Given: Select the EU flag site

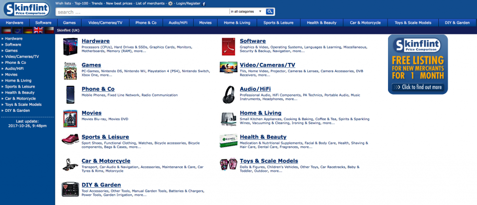Looking at the screenshot, I should pos(17,30).
